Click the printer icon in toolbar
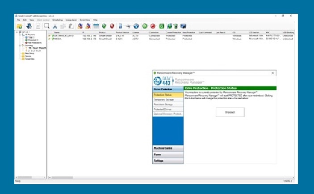 click(x=38, y=26)
